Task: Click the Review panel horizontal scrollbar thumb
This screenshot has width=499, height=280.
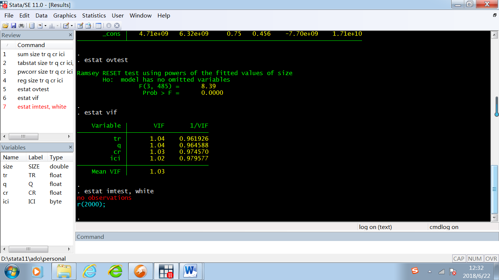Action: pos(23,136)
